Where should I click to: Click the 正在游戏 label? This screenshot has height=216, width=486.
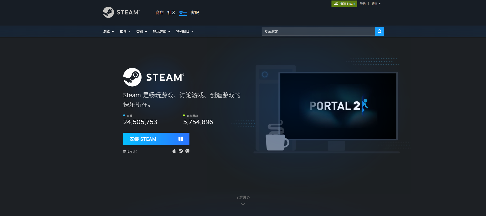coord(192,116)
